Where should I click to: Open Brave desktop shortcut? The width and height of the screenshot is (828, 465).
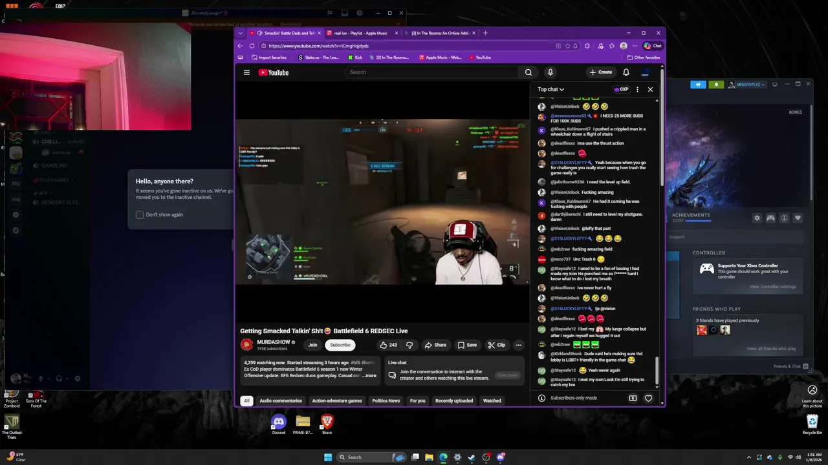pyautogui.click(x=327, y=424)
